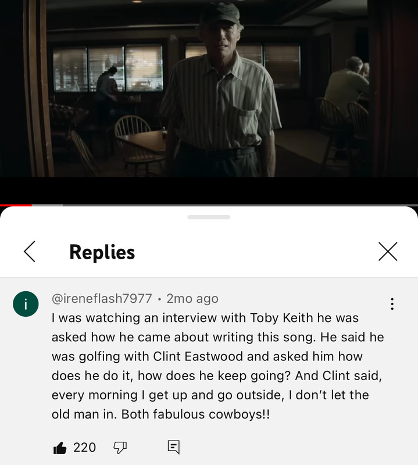Tap the video player frame
Screen dimensions: 418x465
[x=209, y=88]
